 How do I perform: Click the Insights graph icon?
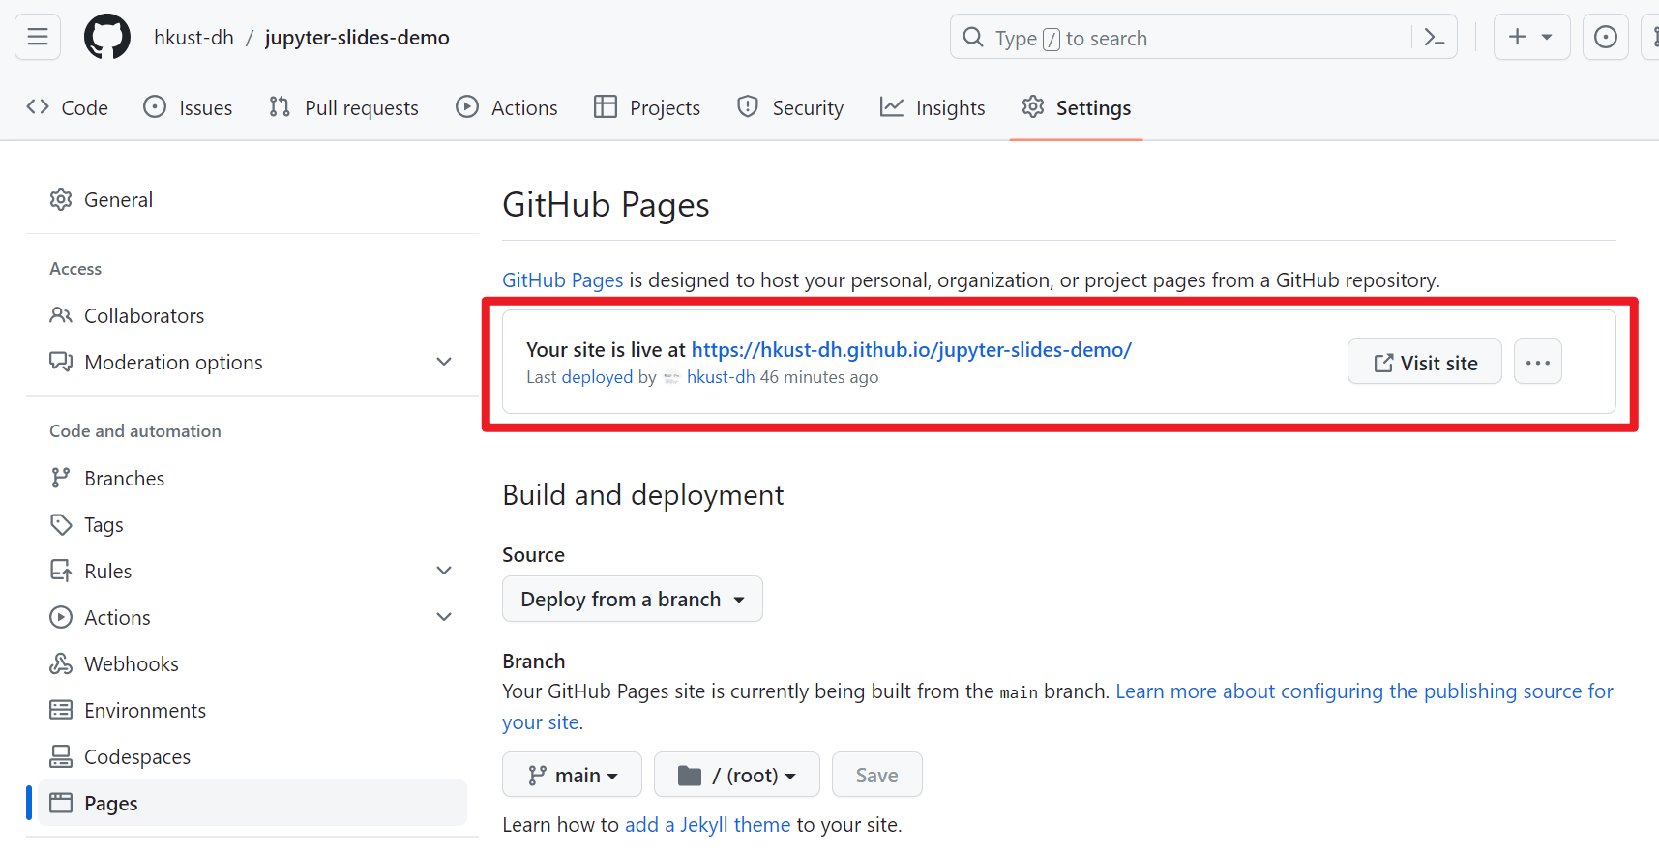[892, 107]
